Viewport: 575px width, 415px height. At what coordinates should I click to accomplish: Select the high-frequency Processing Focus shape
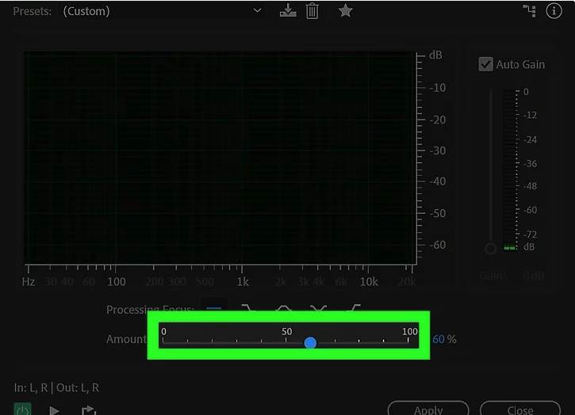tap(354, 309)
